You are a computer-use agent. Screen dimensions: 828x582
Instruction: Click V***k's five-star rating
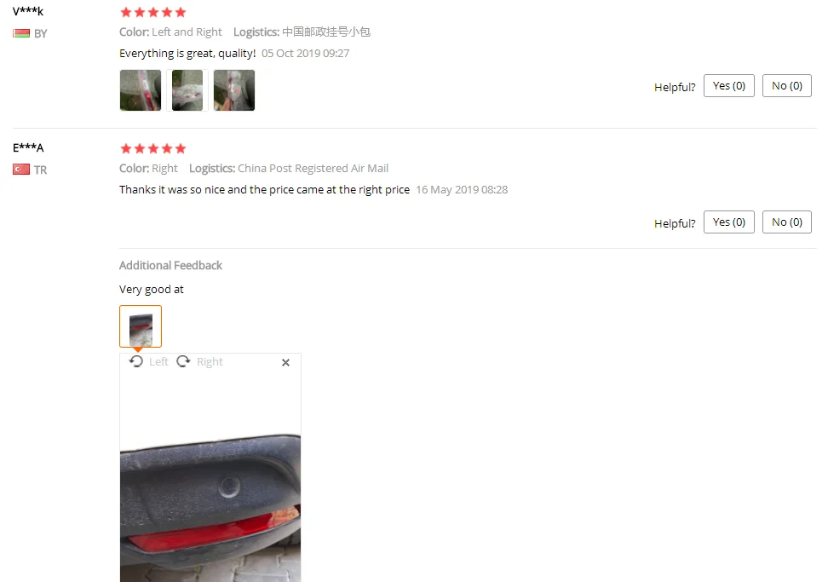(x=153, y=12)
